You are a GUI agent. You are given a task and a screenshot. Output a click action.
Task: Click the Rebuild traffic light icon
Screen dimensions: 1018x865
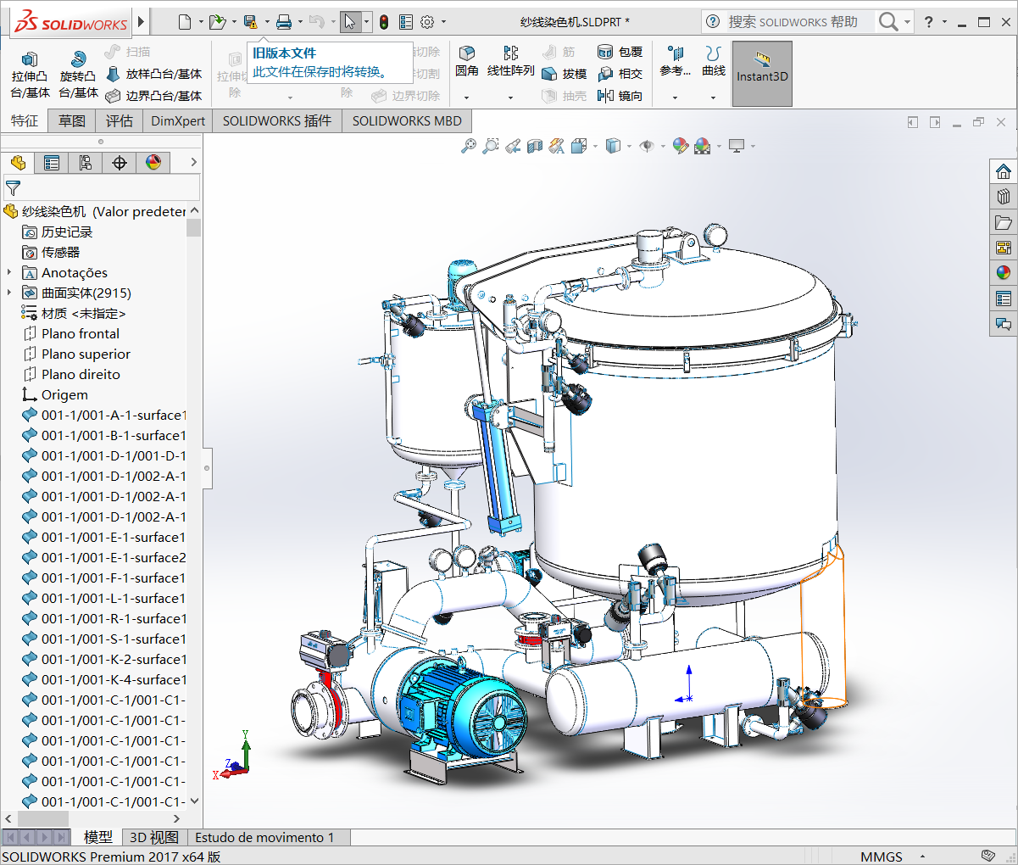(384, 22)
